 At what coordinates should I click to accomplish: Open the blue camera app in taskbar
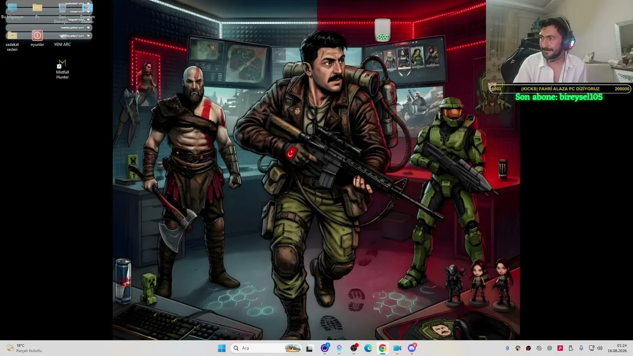tap(397, 348)
